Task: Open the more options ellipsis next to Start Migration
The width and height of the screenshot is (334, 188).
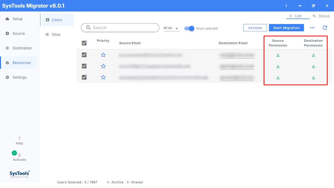Action: pyautogui.click(x=312, y=28)
